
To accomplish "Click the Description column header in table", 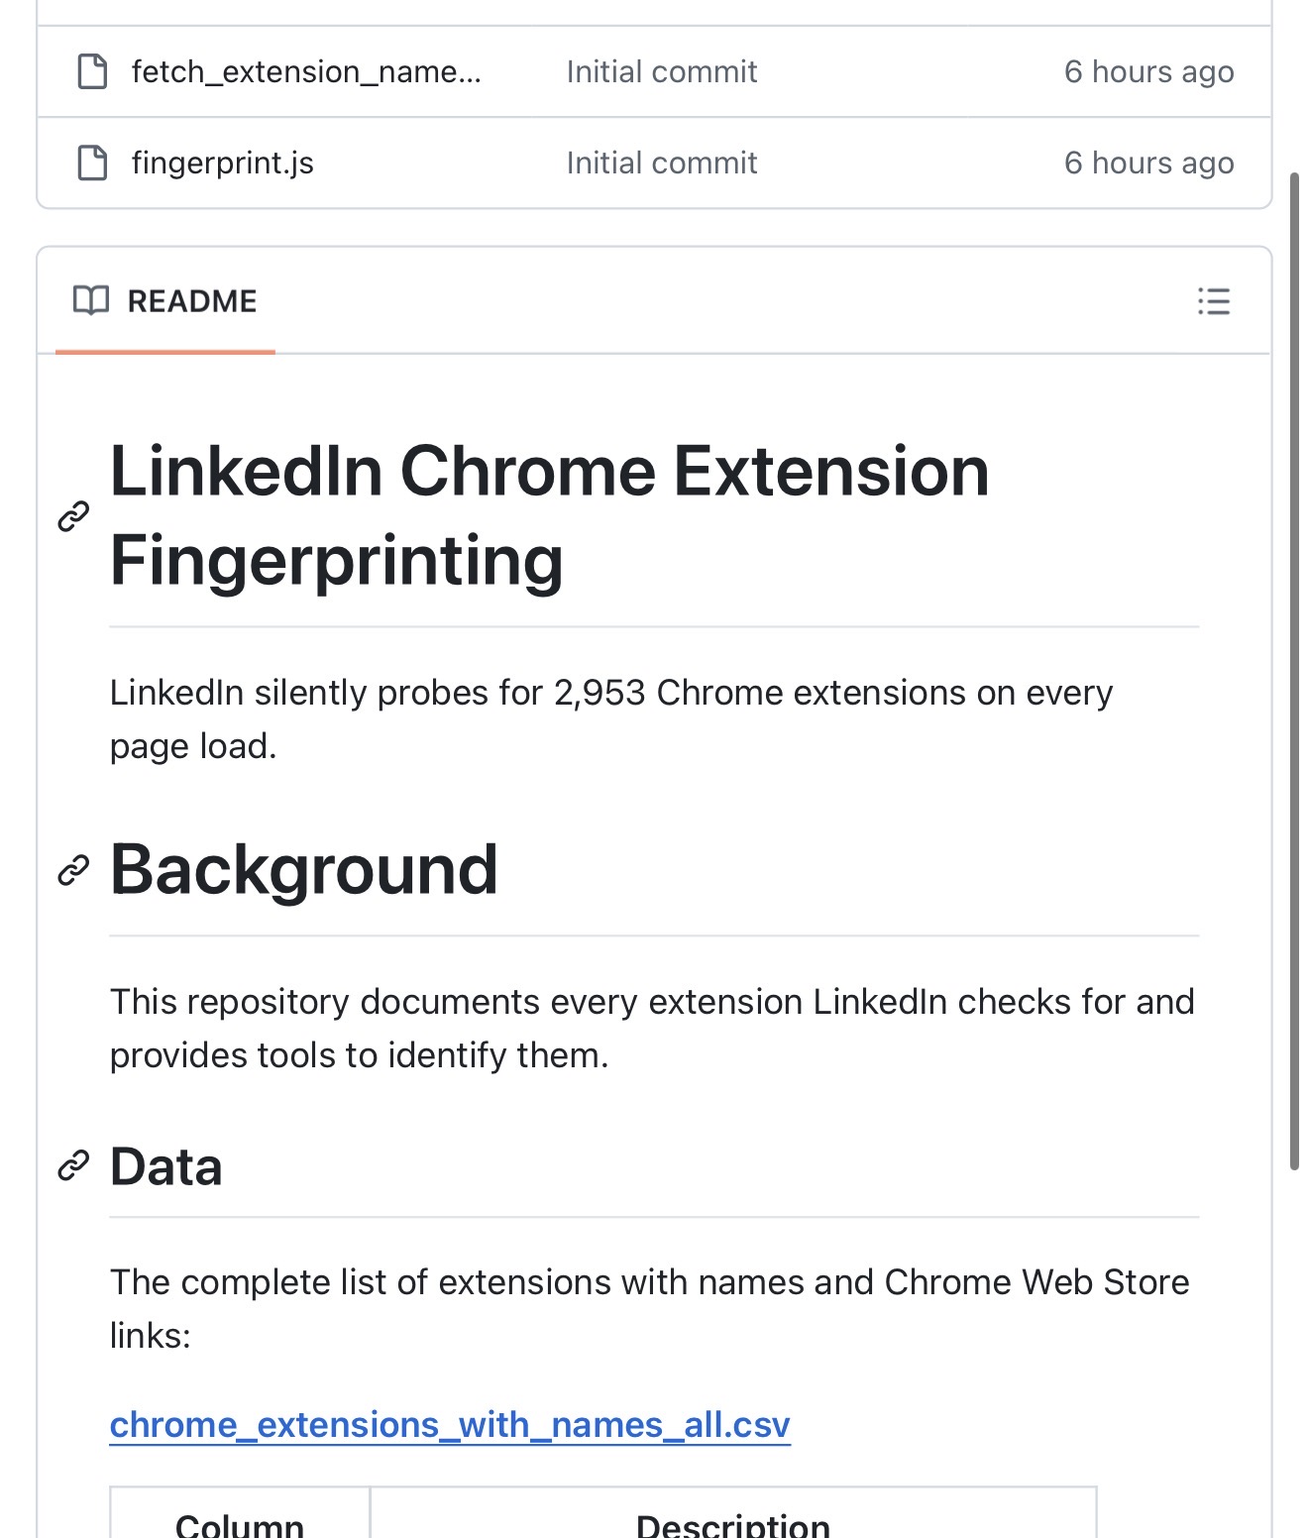I will 732,1522.
